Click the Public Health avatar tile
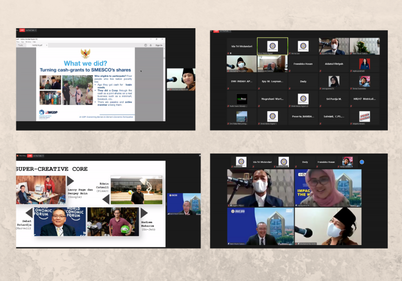402x281 pixels. click(364, 116)
